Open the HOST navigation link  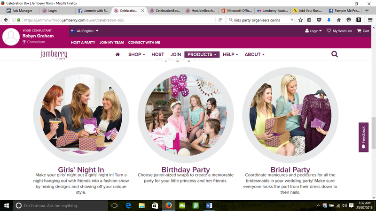click(157, 54)
